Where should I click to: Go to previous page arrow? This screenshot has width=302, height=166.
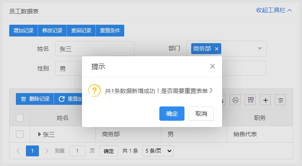[18, 151]
